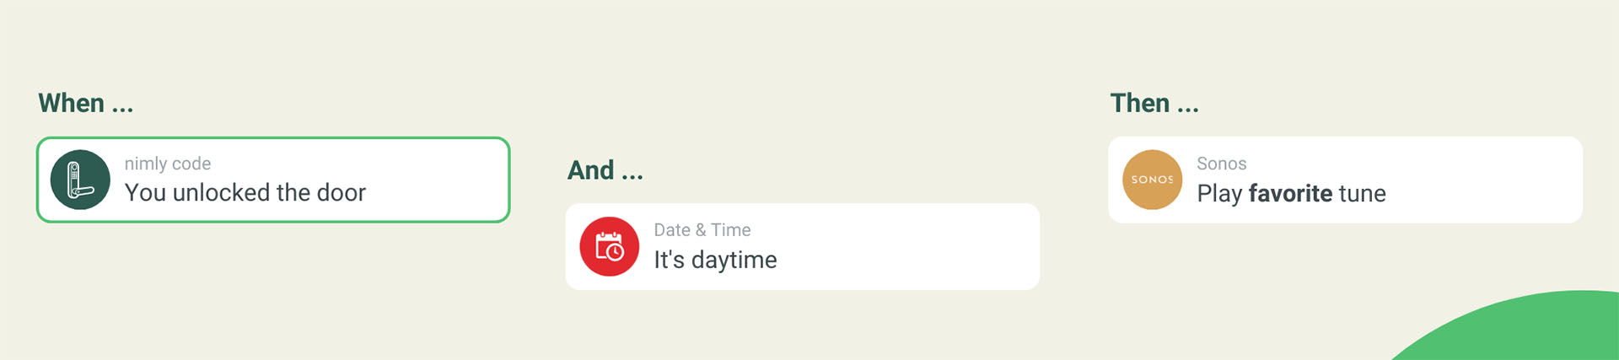Image resolution: width=1619 pixels, height=360 pixels.
Task: Click the 'Then ...' heading
Action: (x=1154, y=104)
